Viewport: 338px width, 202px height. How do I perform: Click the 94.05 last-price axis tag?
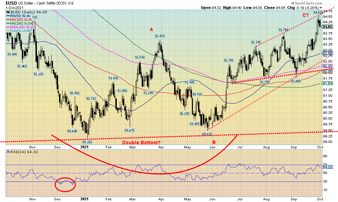tap(327, 27)
